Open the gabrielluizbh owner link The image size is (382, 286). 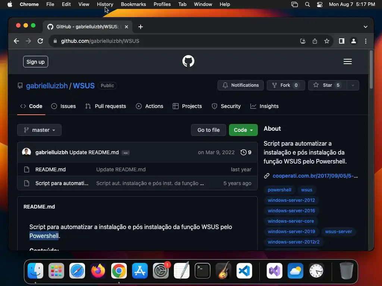pyautogui.click(x=47, y=86)
